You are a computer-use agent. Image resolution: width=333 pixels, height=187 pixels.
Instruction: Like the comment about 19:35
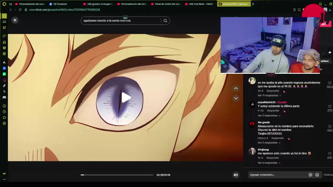coord(330,83)
